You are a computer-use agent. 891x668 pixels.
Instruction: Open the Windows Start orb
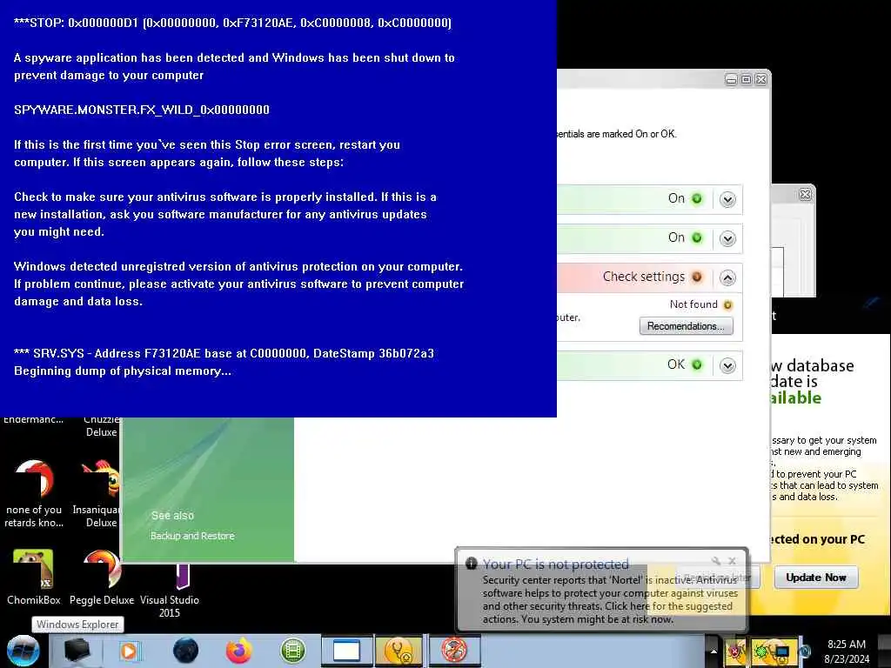[23, 651]
